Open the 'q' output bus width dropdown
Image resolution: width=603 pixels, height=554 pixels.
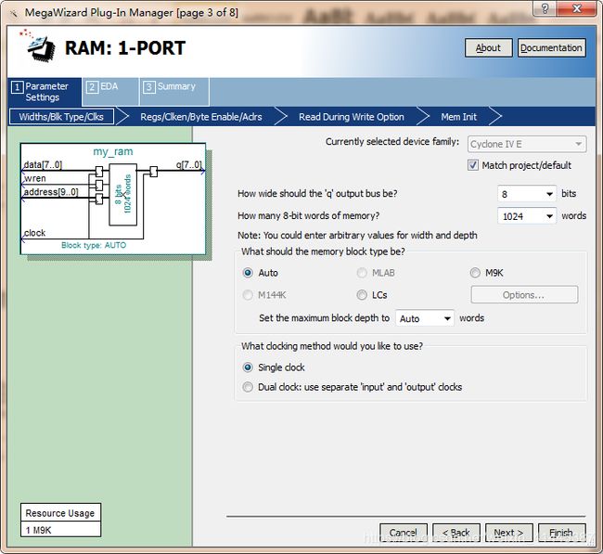pyautogui.click(x=527, y=194)
